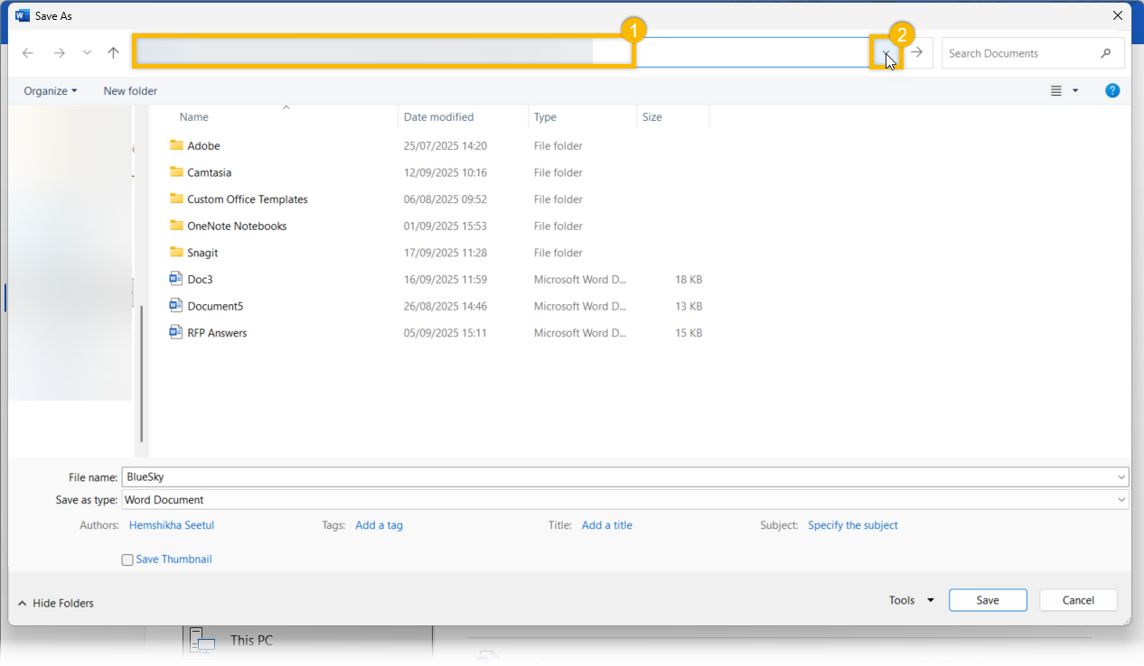1144x666 pixels.
Task: Click the change view layout icon
Action: [x=1056, y=91]
